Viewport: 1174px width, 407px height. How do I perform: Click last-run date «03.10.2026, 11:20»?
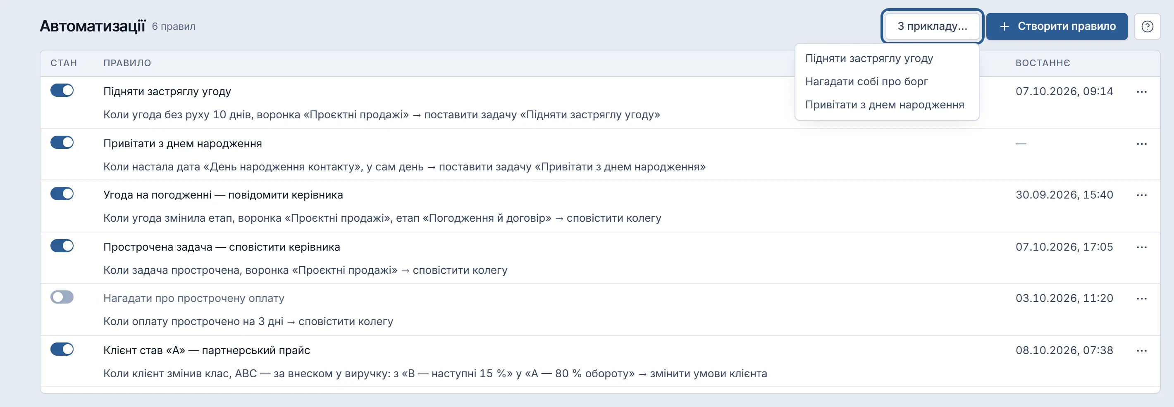(1064, 299)
